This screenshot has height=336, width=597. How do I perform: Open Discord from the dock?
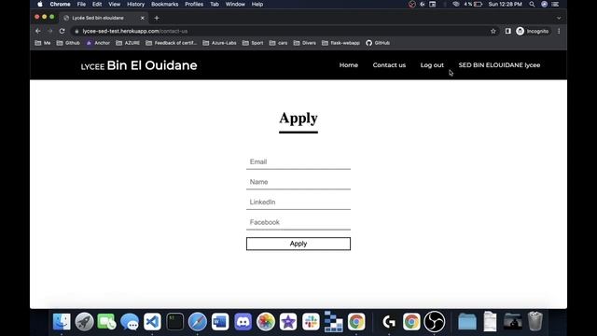243,321
